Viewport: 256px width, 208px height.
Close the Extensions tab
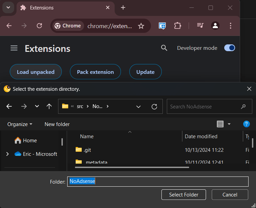(108, 7)
